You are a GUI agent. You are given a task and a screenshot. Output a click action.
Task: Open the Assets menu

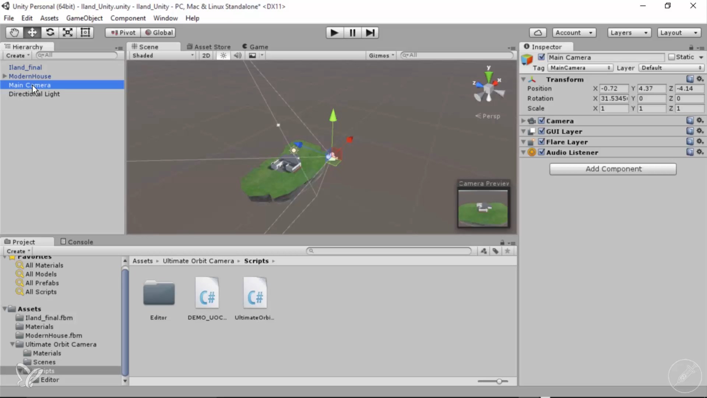tap(49, 18)
